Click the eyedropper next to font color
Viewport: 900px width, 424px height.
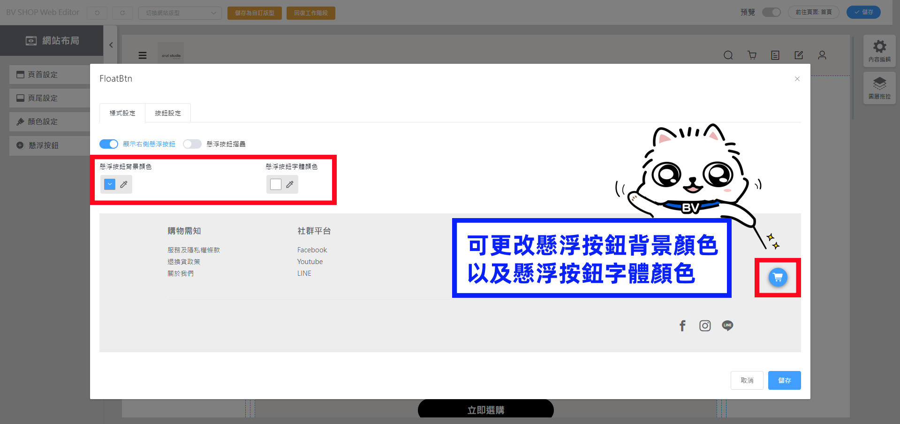290,184
